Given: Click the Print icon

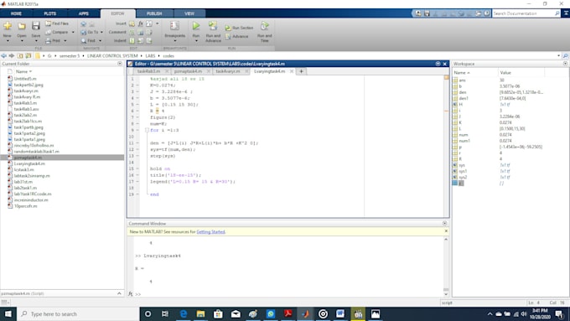Looking at the screenshot, I should tap(49, 41).
